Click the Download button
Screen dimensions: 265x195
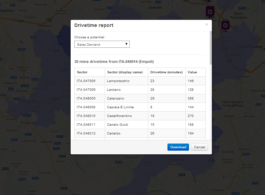click(x=178, y=147)
